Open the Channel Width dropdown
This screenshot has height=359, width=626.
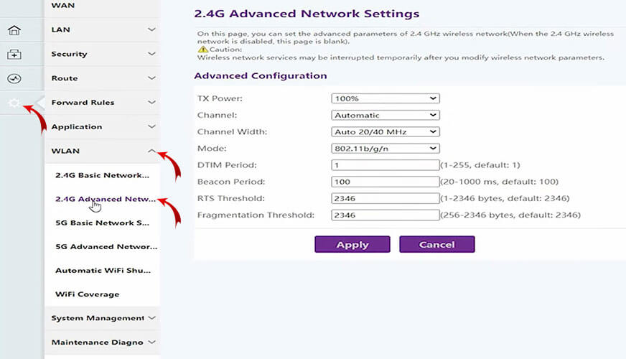385,132
